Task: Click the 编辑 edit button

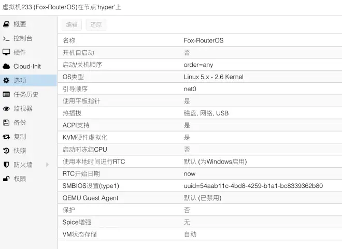Action: tap(72, 25)
